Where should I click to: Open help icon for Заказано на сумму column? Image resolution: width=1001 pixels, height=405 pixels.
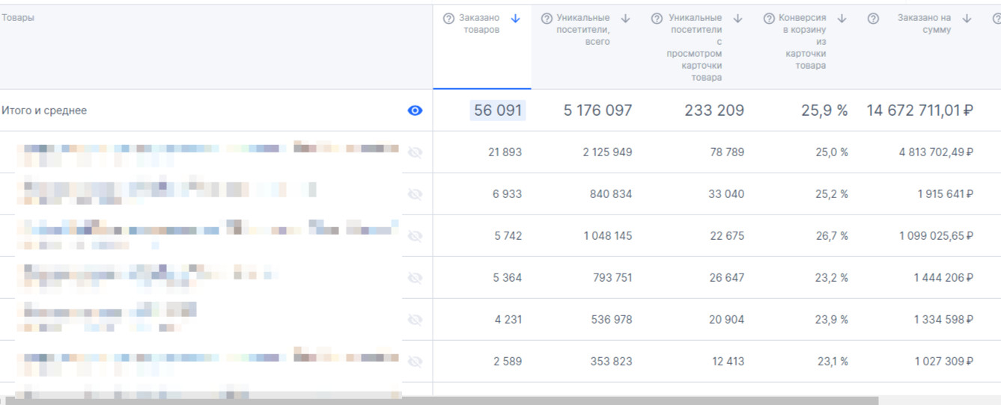(x=873, y=19)
